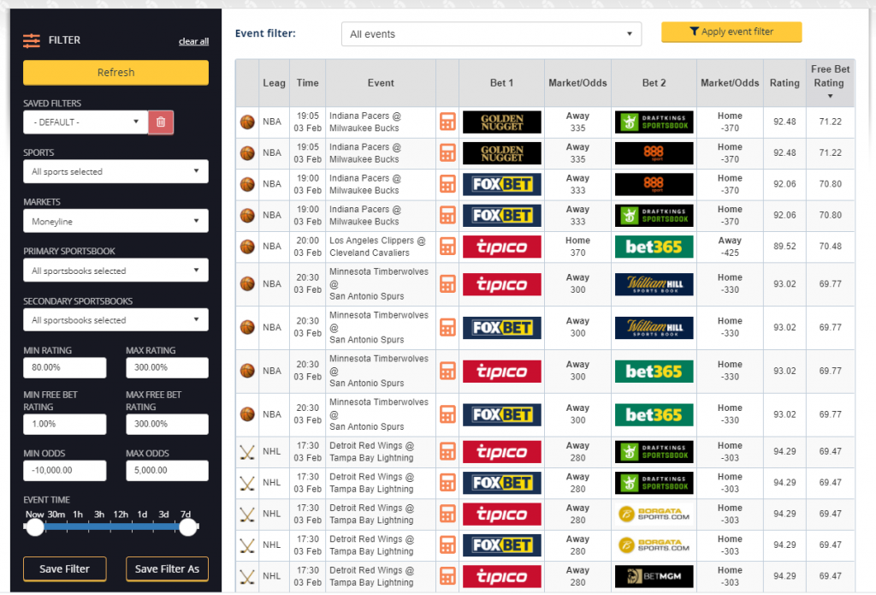Click the Save Filter button
The width and height of the screenshot is (876, 595).
click(x=65, y=568)
